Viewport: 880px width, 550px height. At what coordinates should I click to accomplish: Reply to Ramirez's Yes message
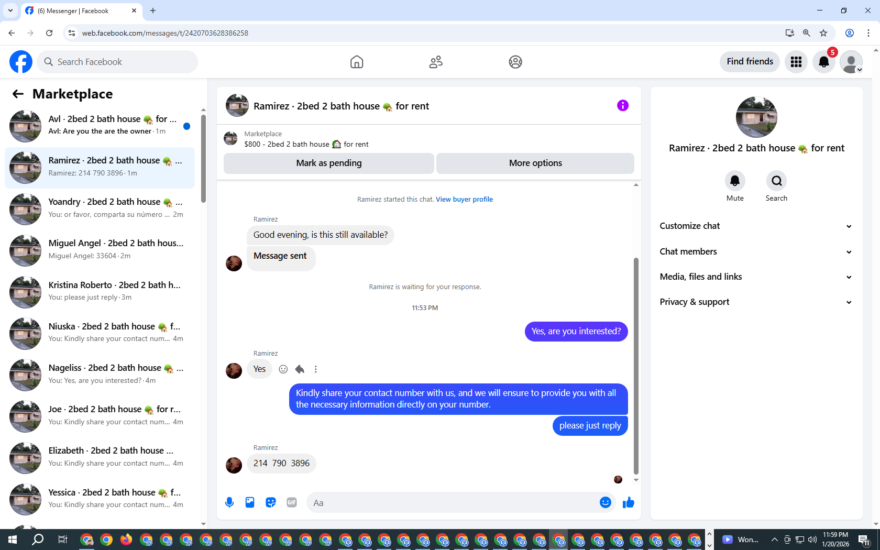300,369
